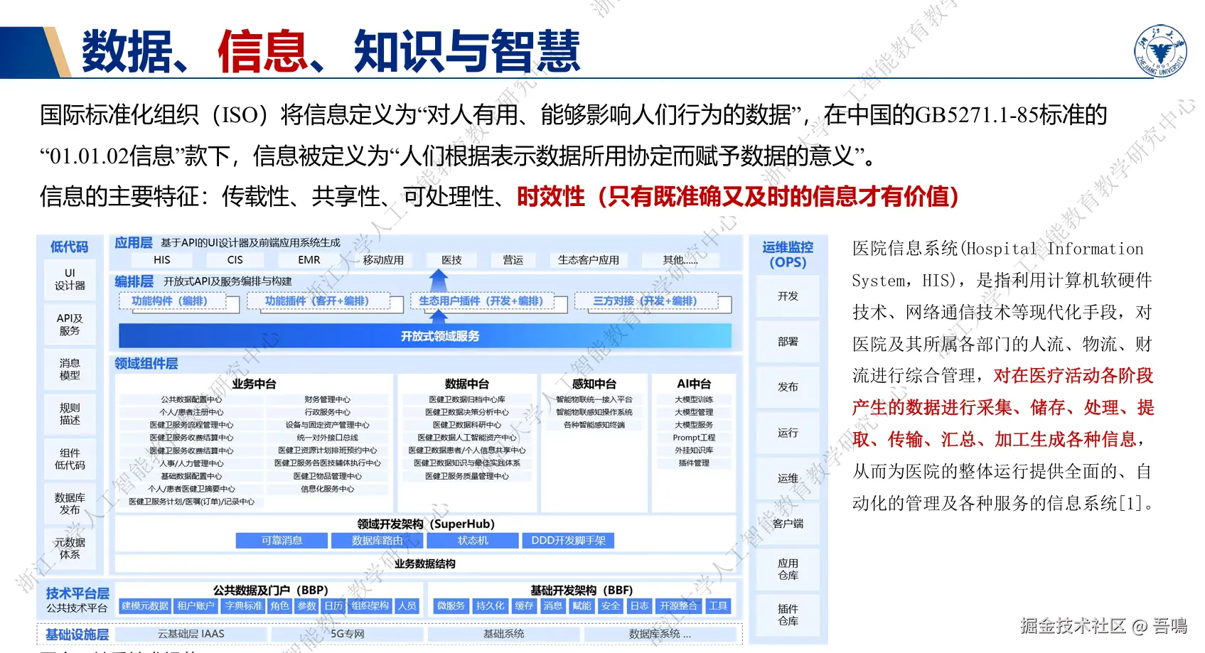Click the 医技 box

(451, 260)
